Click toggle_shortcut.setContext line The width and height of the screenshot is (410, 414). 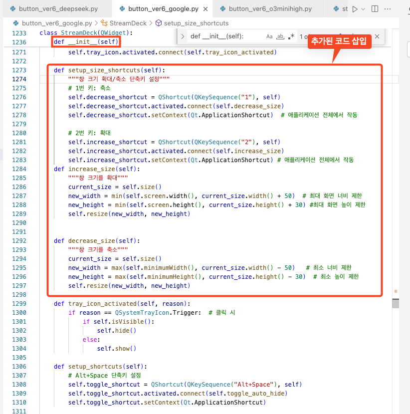[167, 403]
